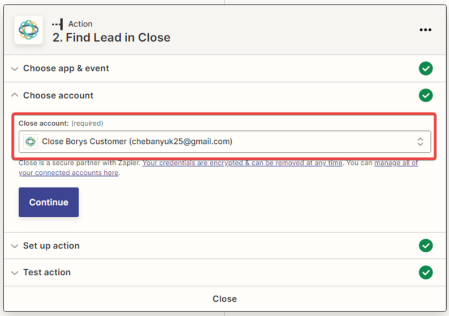Click green checkmark beside Test action

pyautogui.click(x=425, y=273)
